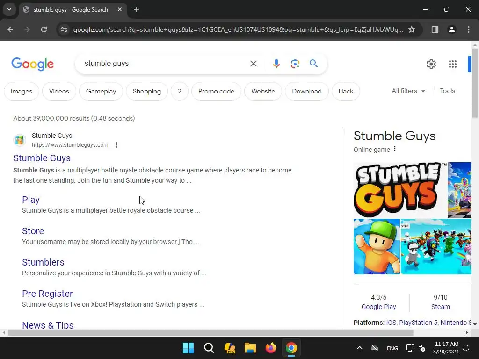Show hidden system tray icons
Screen dimensions: 479x359
pyautogui.click(x=360, y=348)
